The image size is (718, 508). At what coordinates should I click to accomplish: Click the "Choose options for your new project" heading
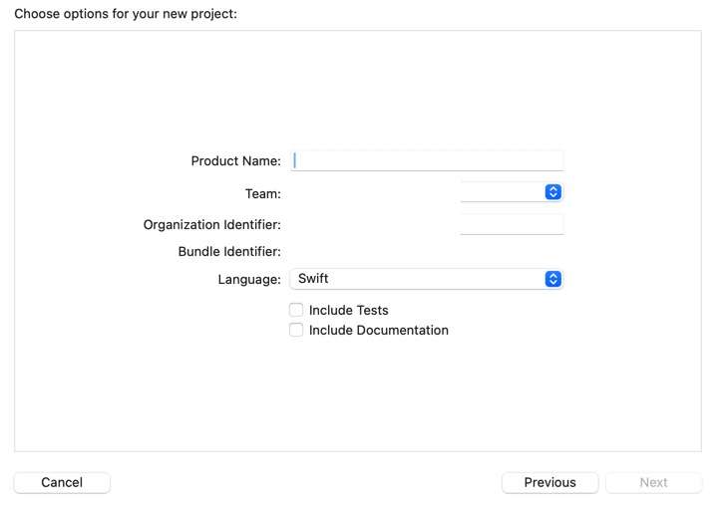[x=126, y=14]
